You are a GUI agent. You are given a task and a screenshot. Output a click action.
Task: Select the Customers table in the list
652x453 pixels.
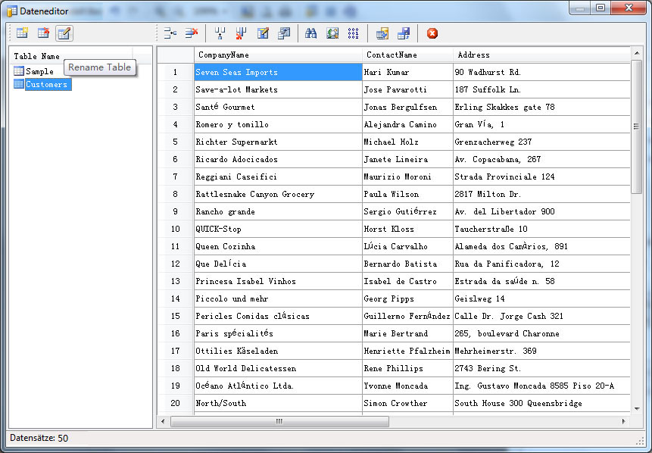click(48, 84)
